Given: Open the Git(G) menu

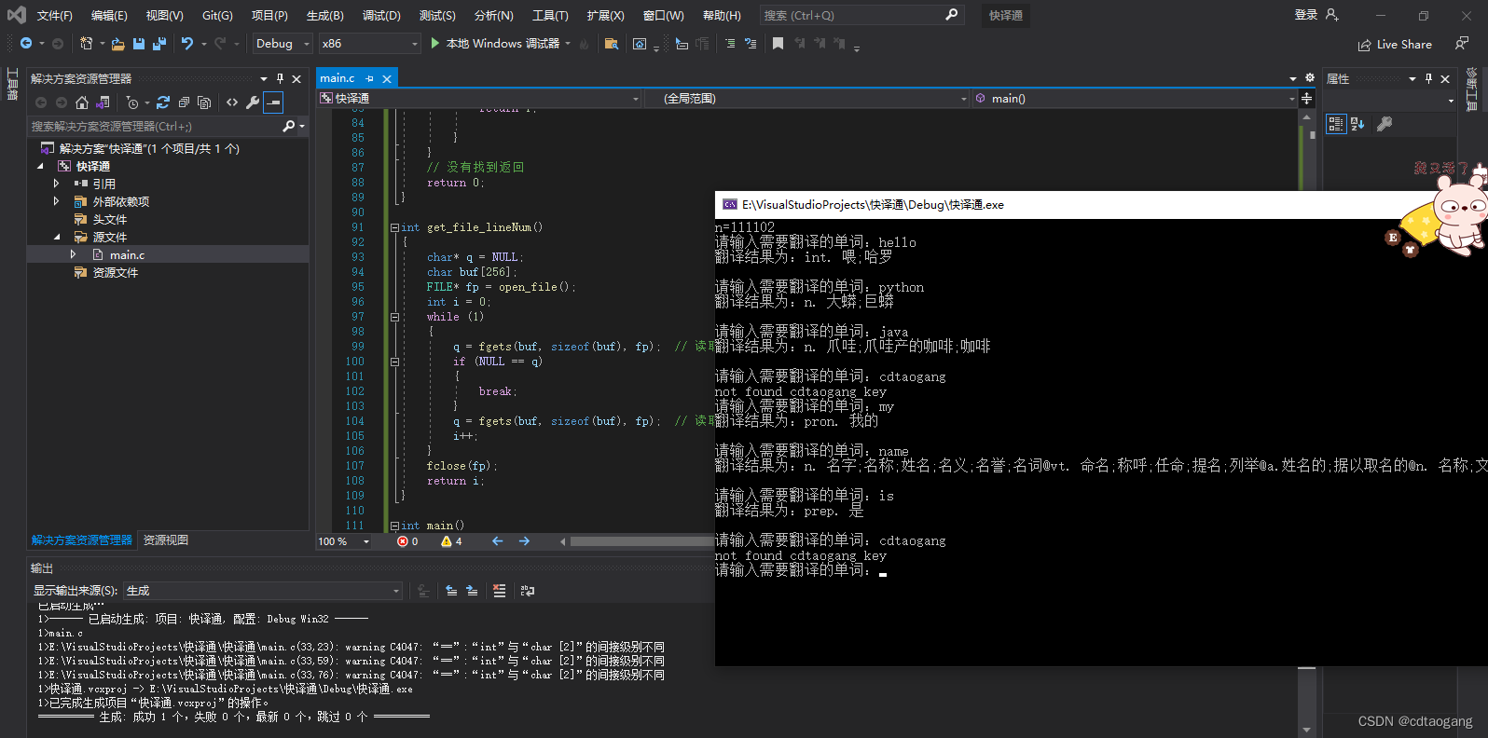Looking at the screenshot, I should tap(217, 16).
